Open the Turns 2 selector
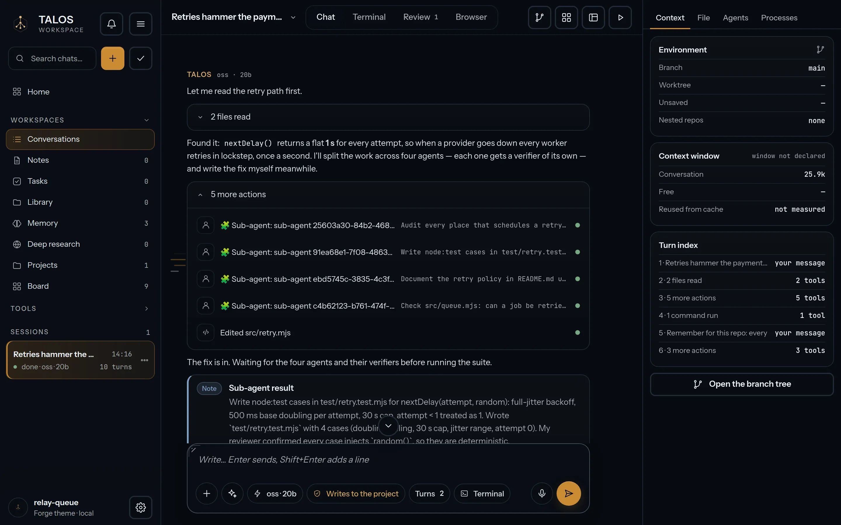 (429, 494)
